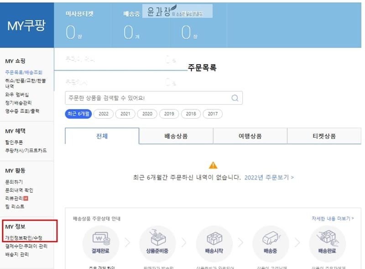Open the 2022년 주문보기 link
The height and width of the screenshot is (269, 365).
(x=269, y=177)
